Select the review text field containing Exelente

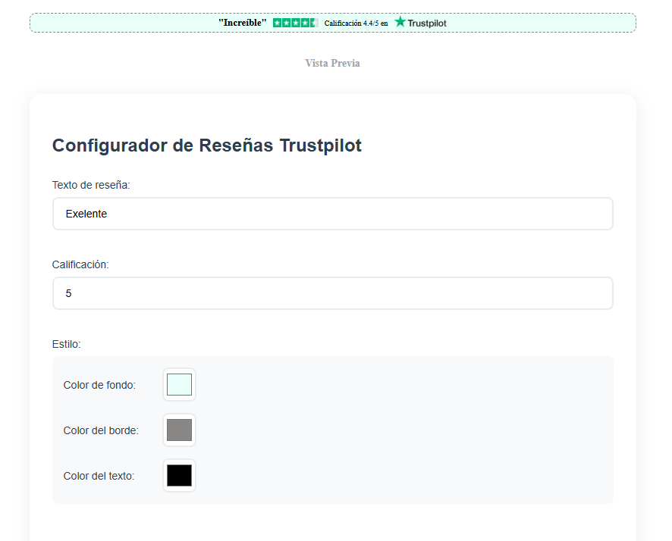[x=332, y=214]
